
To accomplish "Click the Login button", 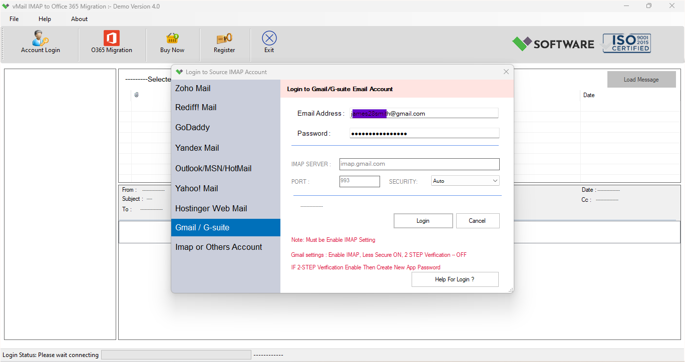I will pyautogui.click(x=423, y=221).
